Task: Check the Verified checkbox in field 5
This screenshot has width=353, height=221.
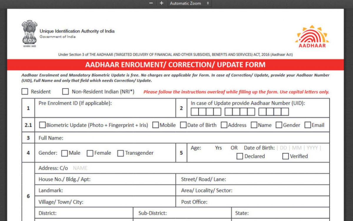Action: 285,156
